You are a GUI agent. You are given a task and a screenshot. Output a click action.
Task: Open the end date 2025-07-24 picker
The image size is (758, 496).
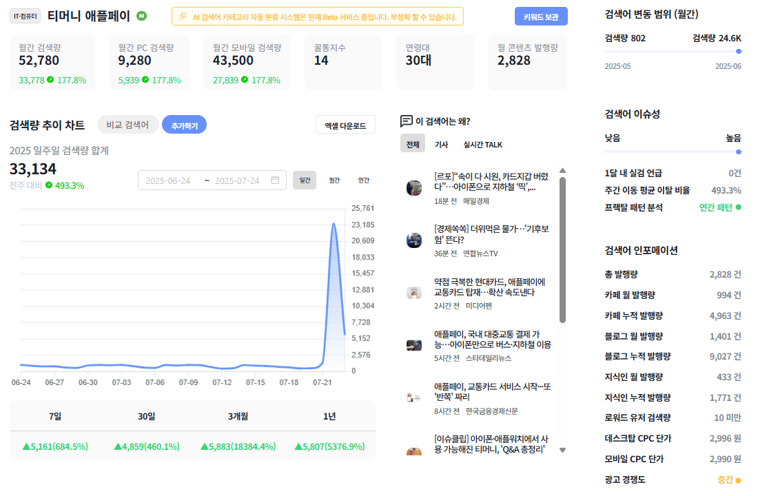coord(237,180)
